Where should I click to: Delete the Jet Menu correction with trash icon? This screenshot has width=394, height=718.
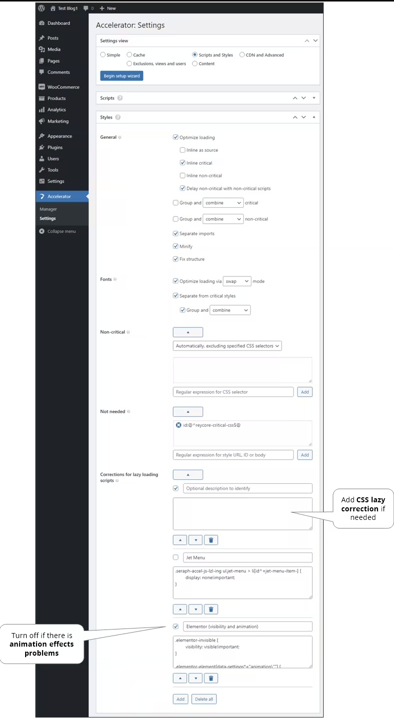pos(211,609)
